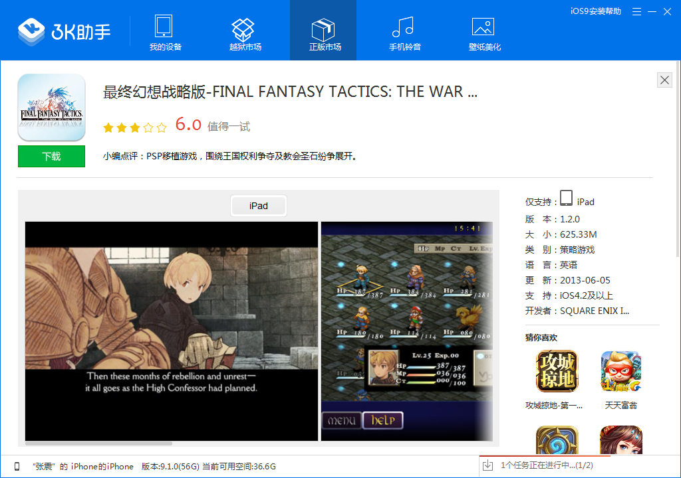
Task: Open the 天天富翁 title link
Action: coord(621,406)
